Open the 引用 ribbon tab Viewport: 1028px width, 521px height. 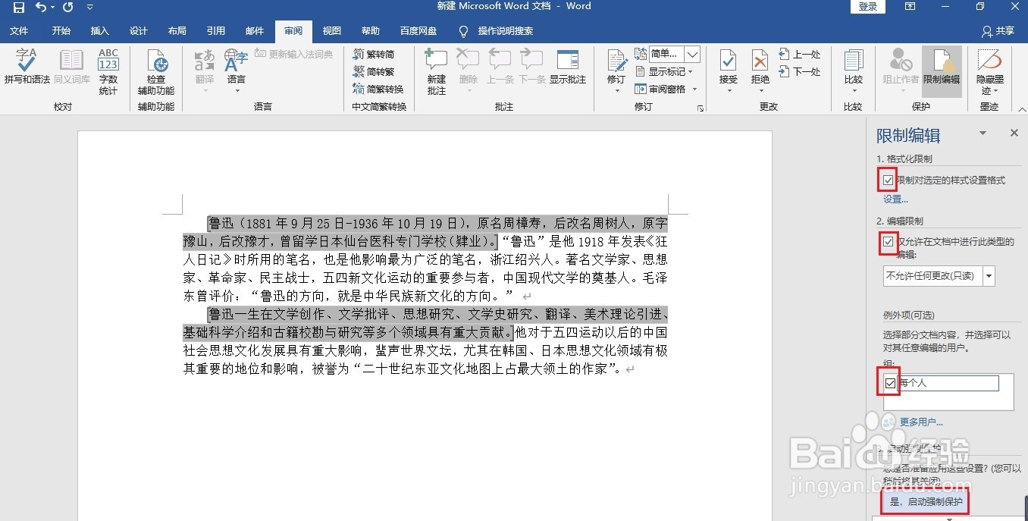pyautogui.click(x=215, y=31)
